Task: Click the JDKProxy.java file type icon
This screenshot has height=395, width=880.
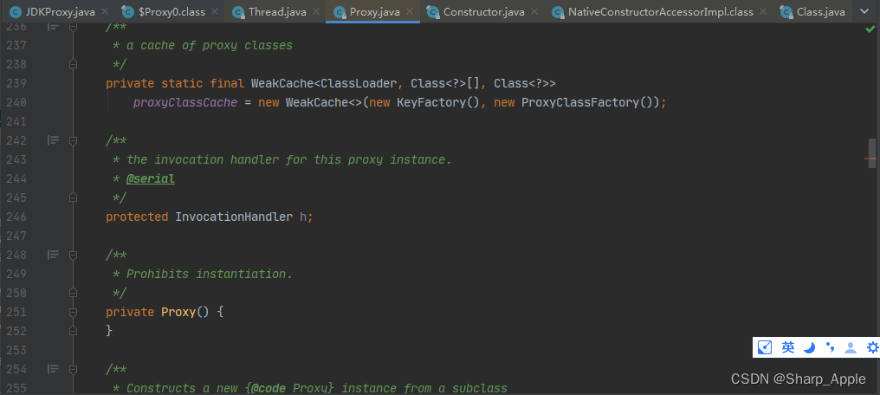Action: [16, 12]
